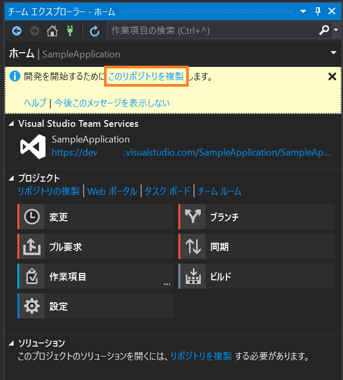
Task: Open the ビルド (Builds) tile
Action: [x=256, y=276]
